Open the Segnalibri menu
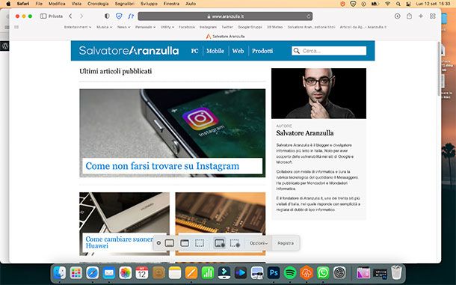456x285 pixels. 125,4
